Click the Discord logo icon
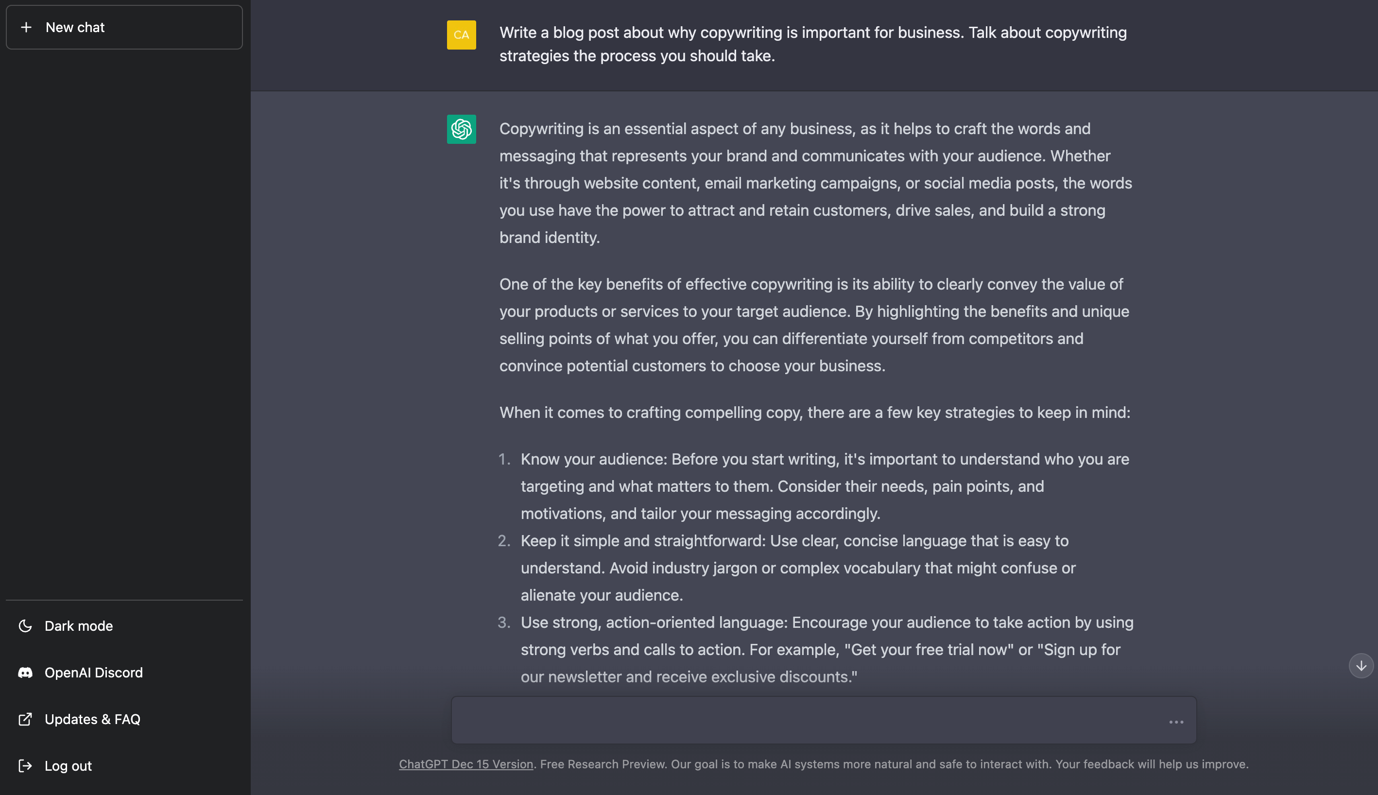Image resolution: width=1378 pixels, height=795 pixels. pos(25,673)
